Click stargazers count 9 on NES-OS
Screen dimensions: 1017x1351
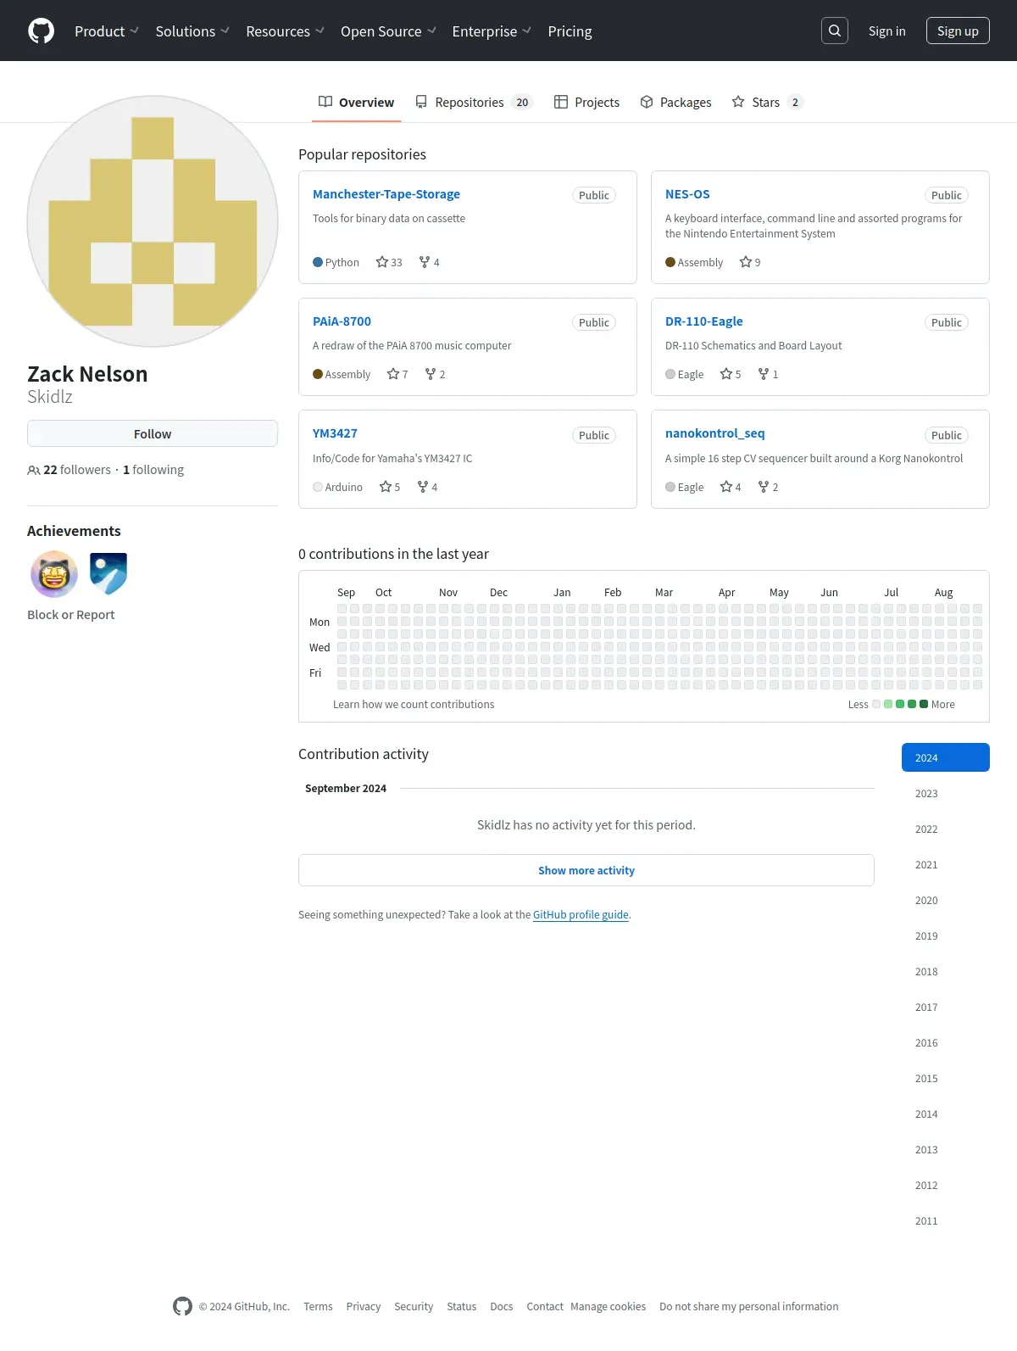coord(750,262)
